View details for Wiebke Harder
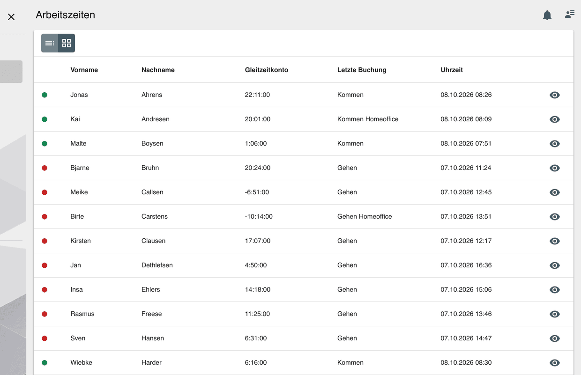 tap(555, 363)
